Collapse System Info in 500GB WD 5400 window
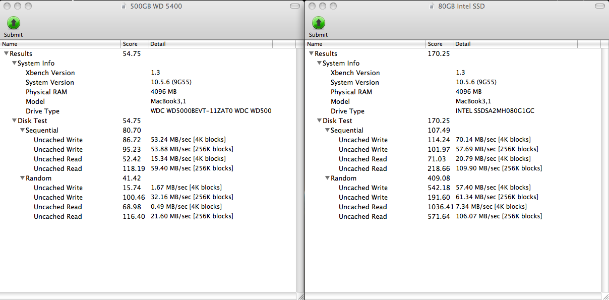 click(x=14, y=63)
